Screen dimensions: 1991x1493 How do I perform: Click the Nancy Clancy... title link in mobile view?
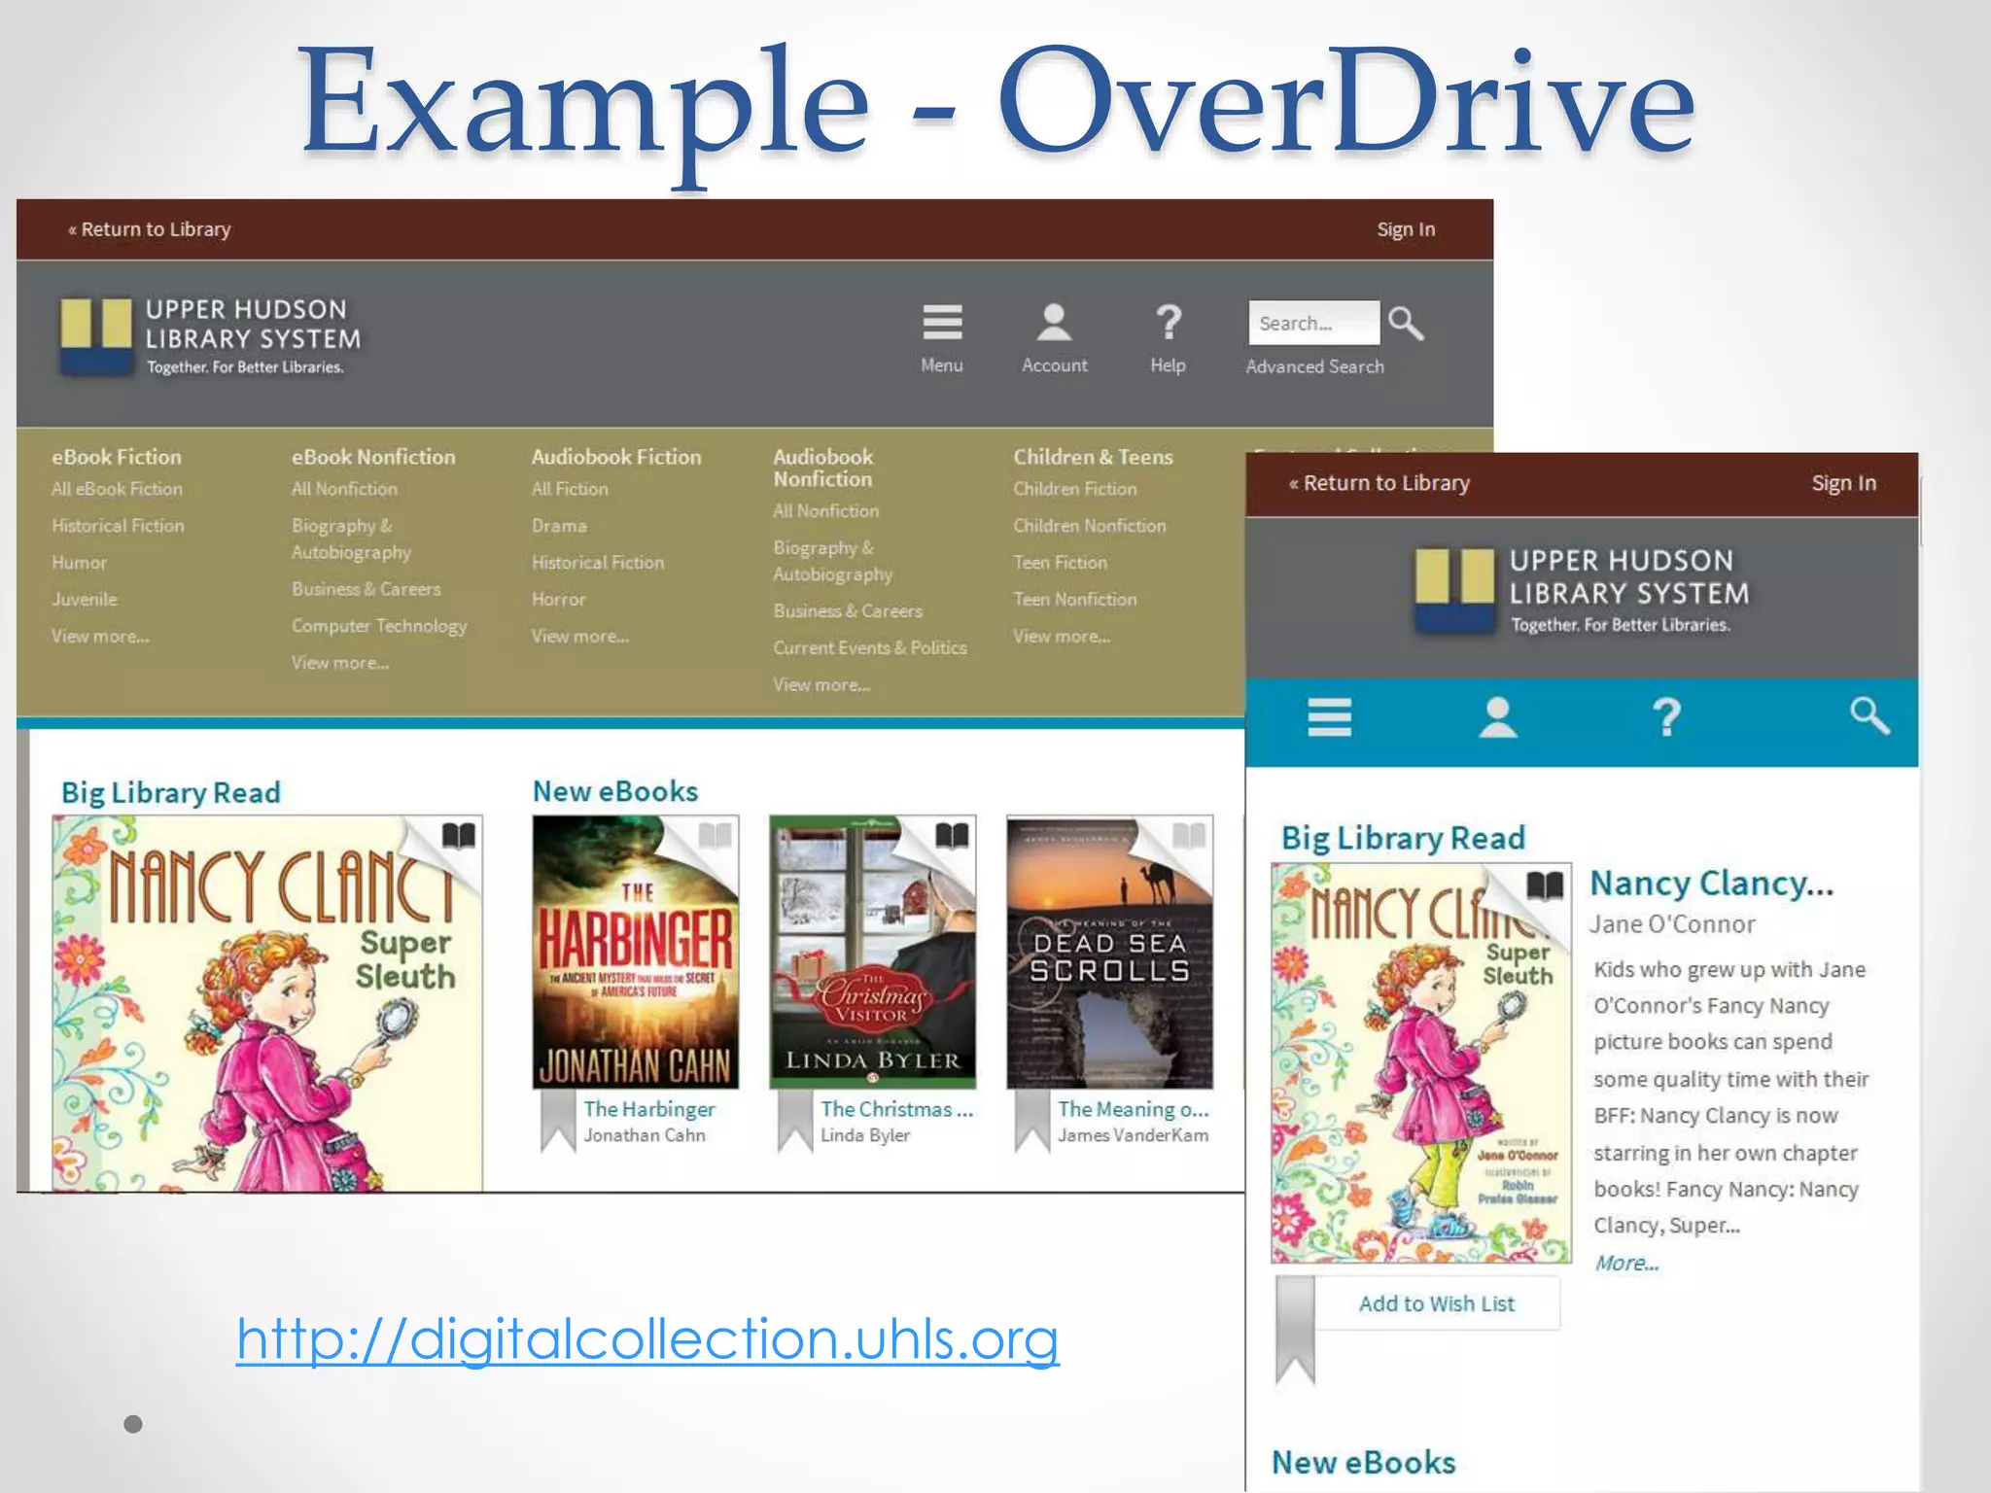[1711, 884]
